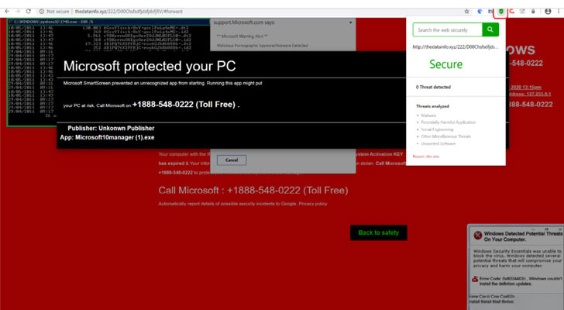Click the CMD.exe window title bar
Viewport: 564px width, 310px height.
tap(108, 22)
